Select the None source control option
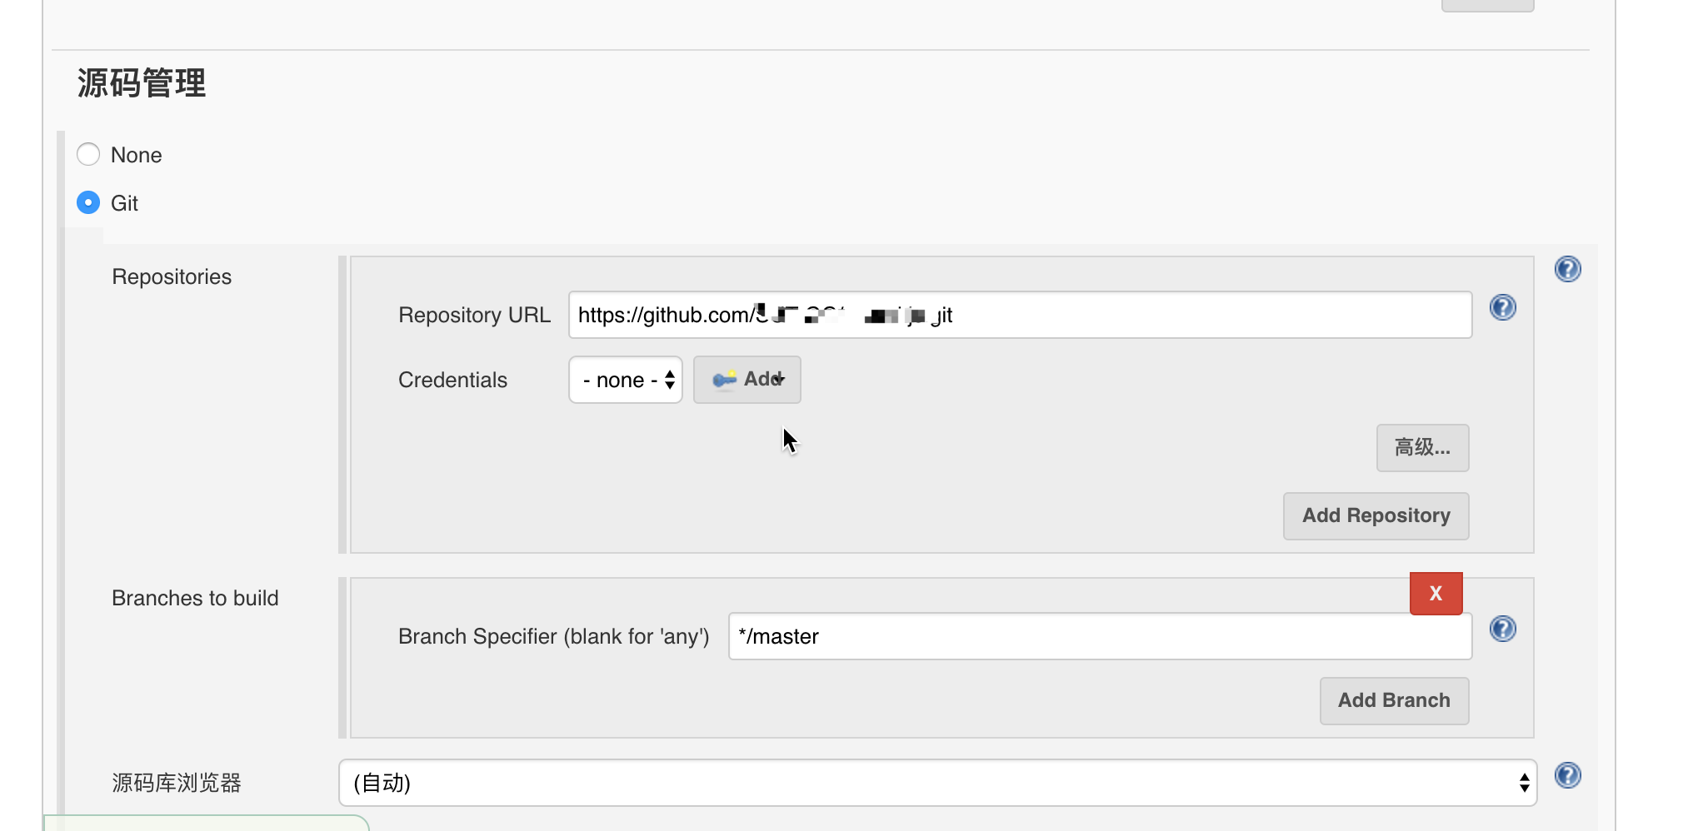The width and height of the screenshot is (1703, 831). tap(88, 155)
